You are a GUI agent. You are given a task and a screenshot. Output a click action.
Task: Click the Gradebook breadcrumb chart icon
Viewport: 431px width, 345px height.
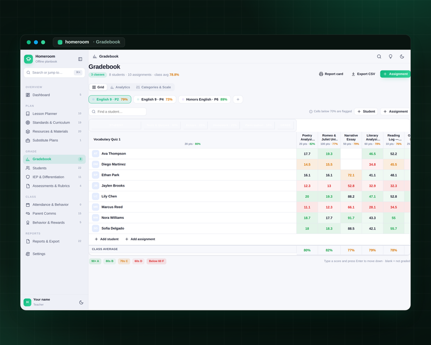(95, 57)
